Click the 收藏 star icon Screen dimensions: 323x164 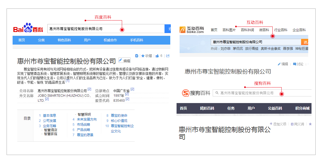143,56
